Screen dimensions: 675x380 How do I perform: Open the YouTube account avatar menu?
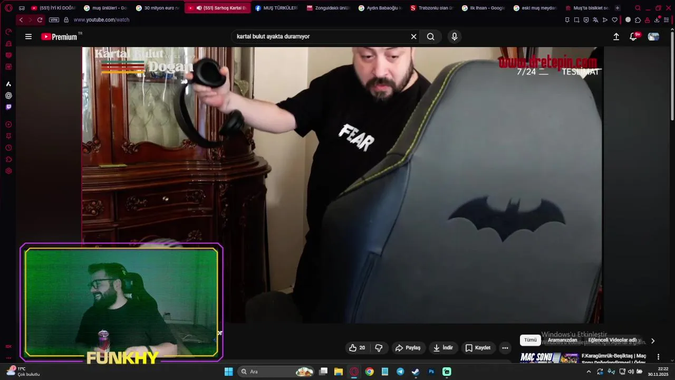(653, 36)
